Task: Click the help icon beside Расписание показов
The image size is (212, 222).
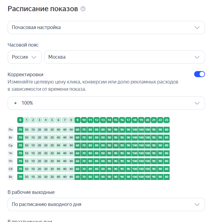Action: (x=83, y=9)
